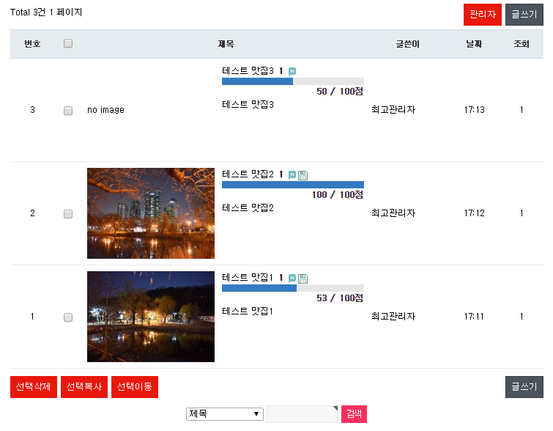Click the 글쓴이 column header

coord(408,44)
